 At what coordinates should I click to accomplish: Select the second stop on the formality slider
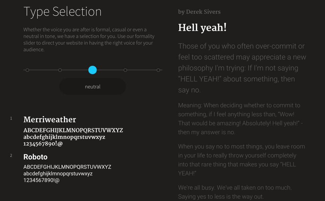point(60,70)
